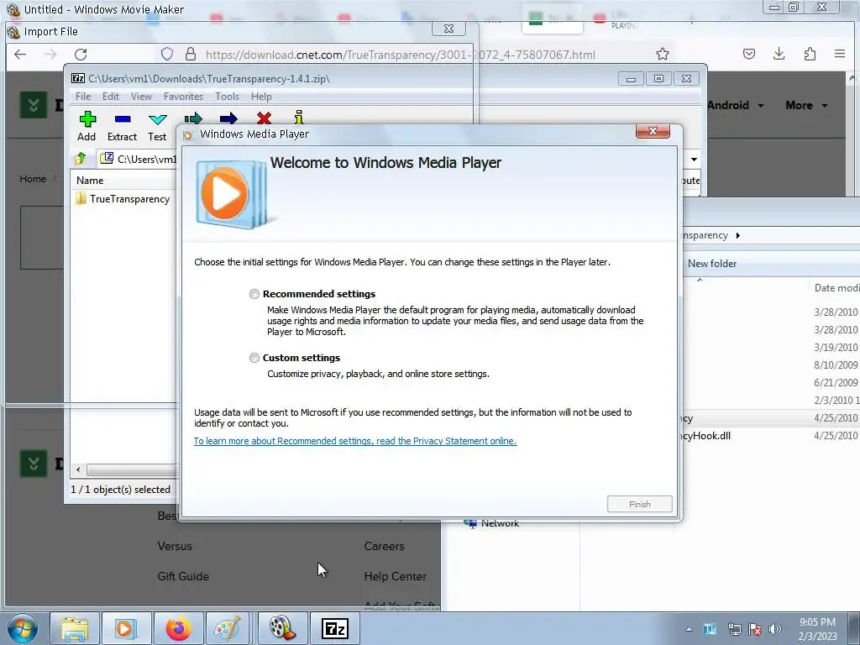
Task: Select the TrueTransparency folder in 7-Zip
Action: pyautogui.click(x=123, y=199)
